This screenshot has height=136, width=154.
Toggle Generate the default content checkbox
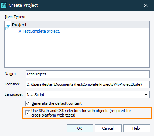(28, 103)
